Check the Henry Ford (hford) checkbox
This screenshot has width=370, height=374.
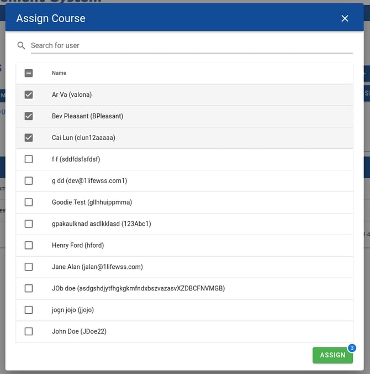coord(29,245)
